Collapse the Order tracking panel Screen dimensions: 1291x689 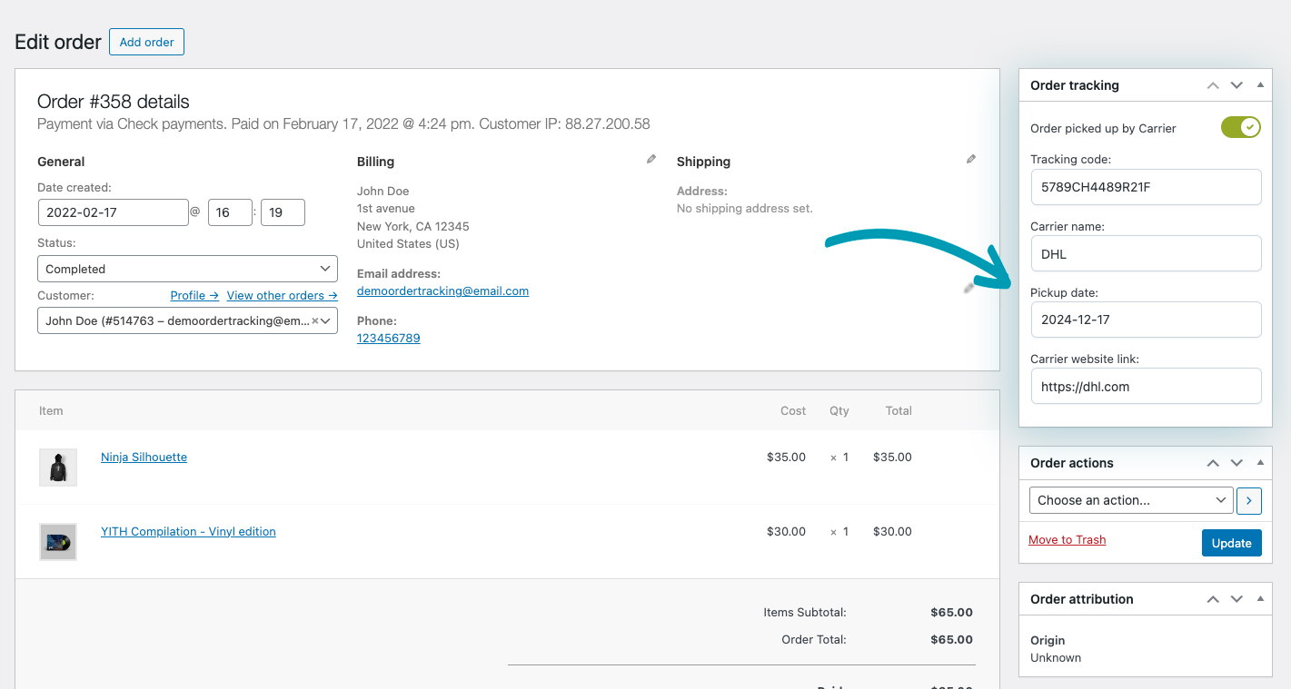tap(1260, 85)
